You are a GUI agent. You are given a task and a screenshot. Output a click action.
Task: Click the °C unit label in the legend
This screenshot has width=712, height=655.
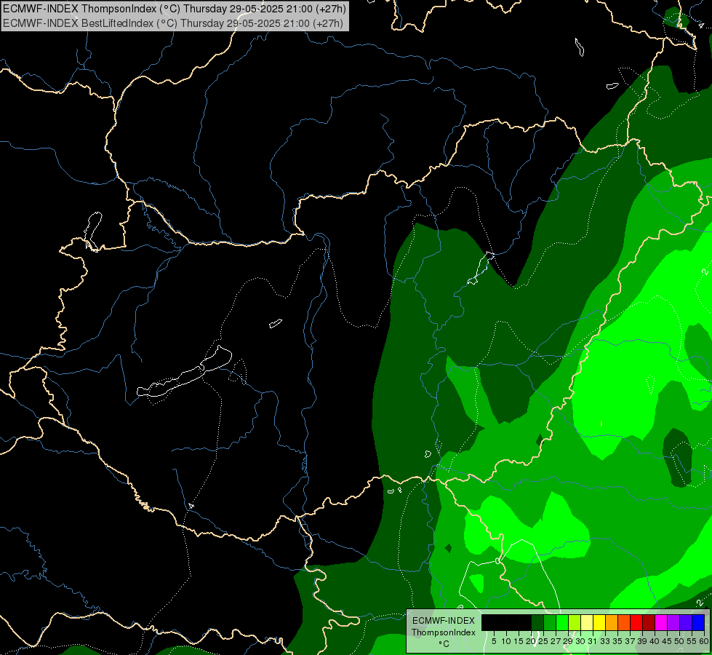[444, 643]
